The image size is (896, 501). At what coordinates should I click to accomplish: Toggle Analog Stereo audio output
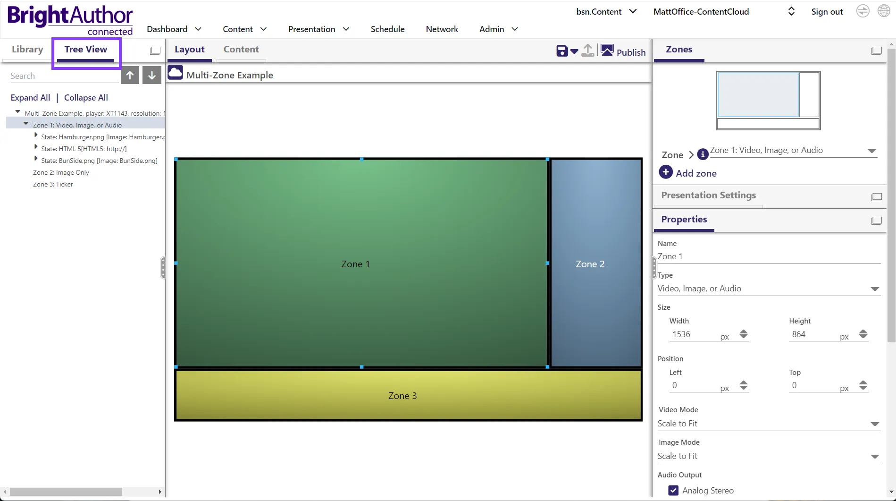tap(674, 491)
